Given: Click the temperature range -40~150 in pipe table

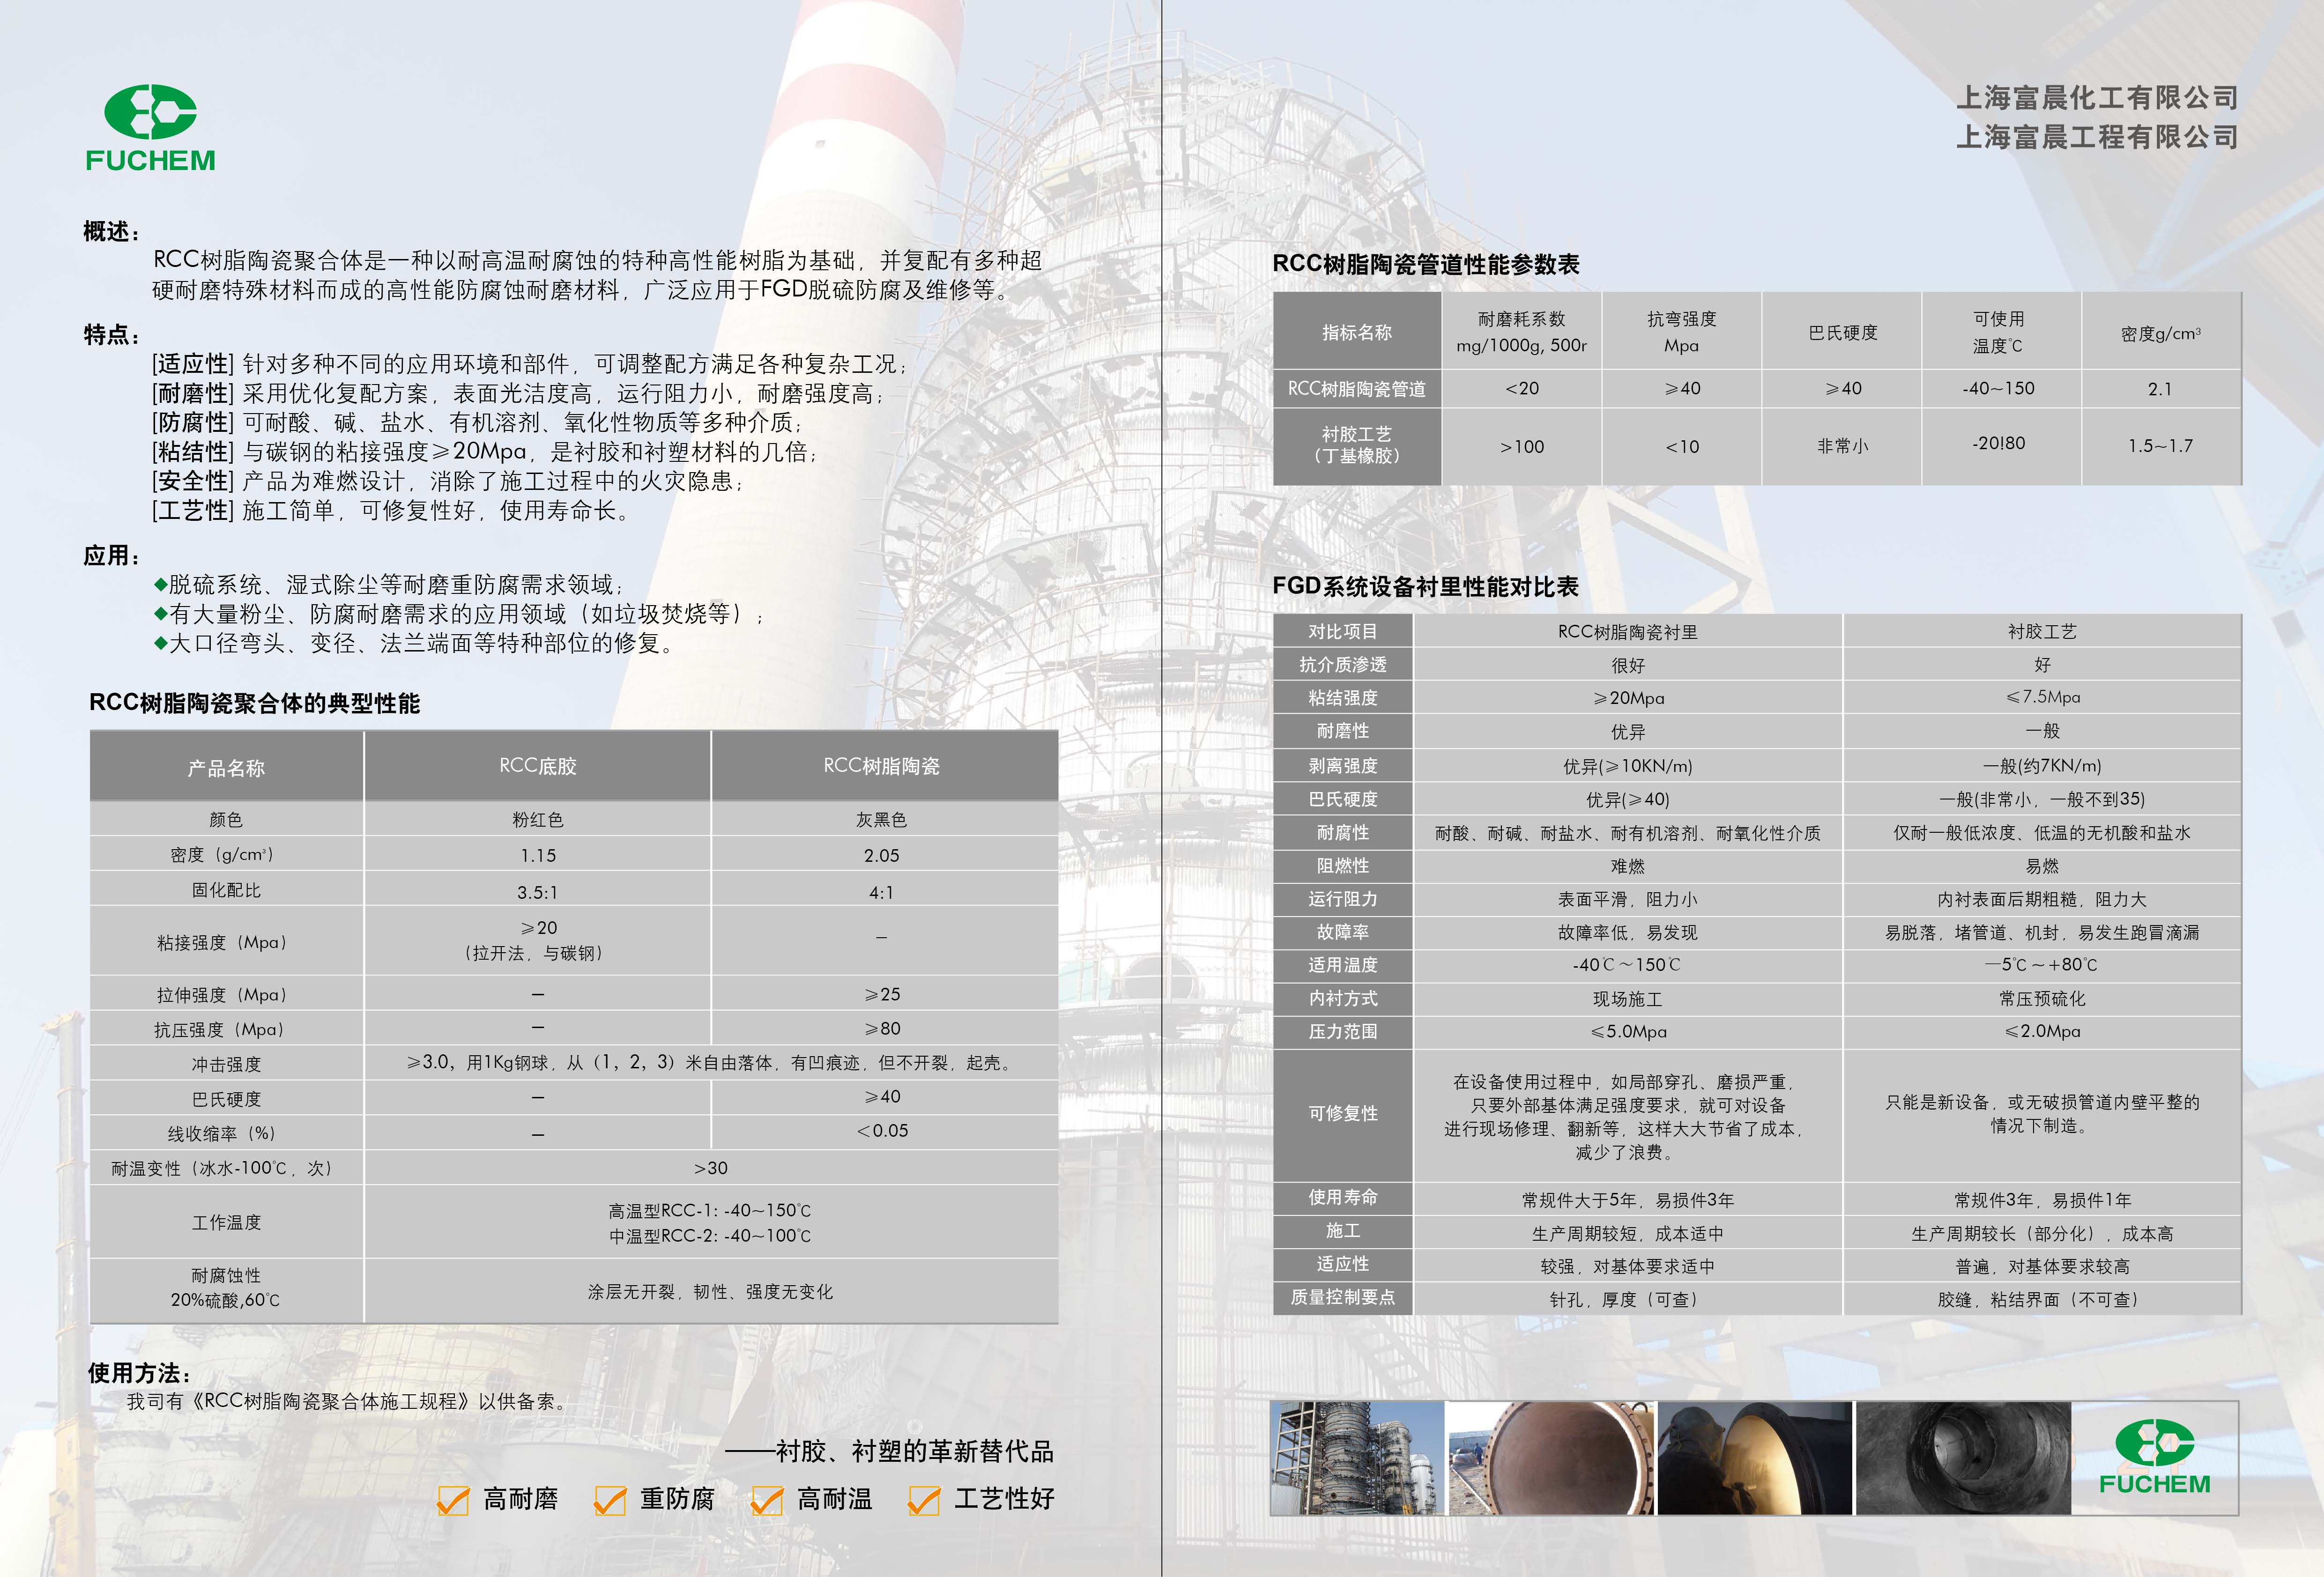Looking at the screenshot, I should (1998, 388).
